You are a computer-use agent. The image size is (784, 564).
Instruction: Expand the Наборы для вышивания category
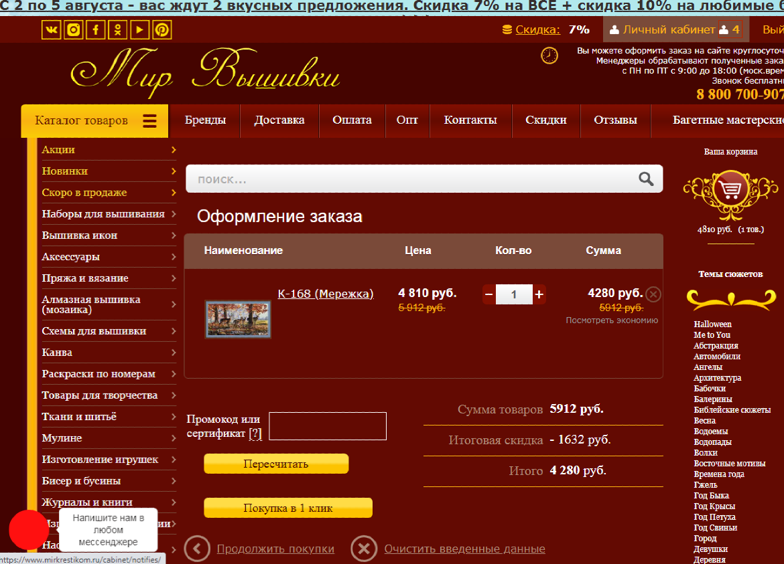(x=174, y=214)
